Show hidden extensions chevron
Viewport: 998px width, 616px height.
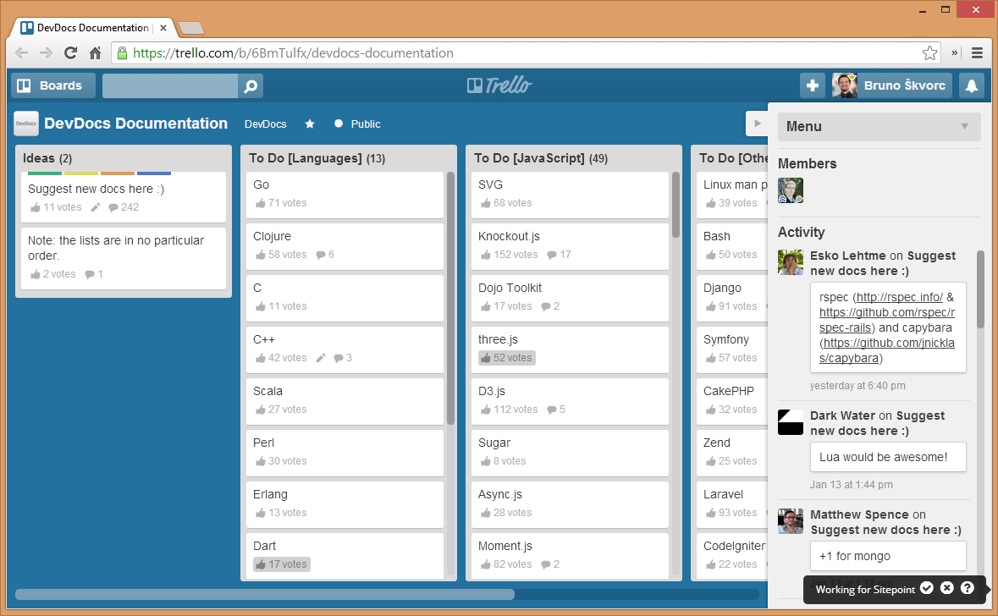tap(955, 53)
